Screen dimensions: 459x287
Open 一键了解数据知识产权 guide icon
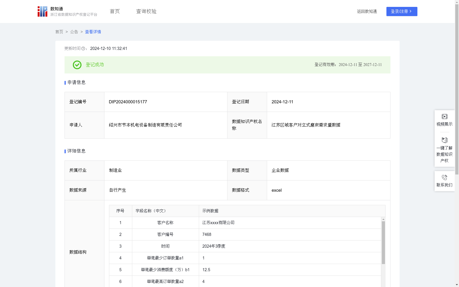444,140
